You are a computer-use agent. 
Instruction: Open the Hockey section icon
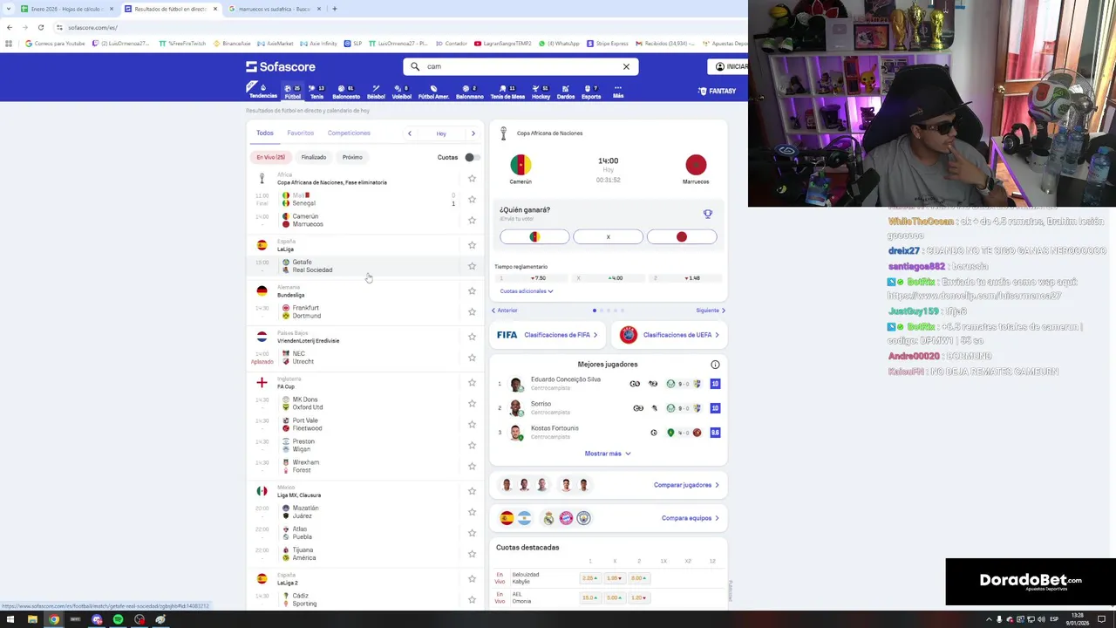pos(541,92)
